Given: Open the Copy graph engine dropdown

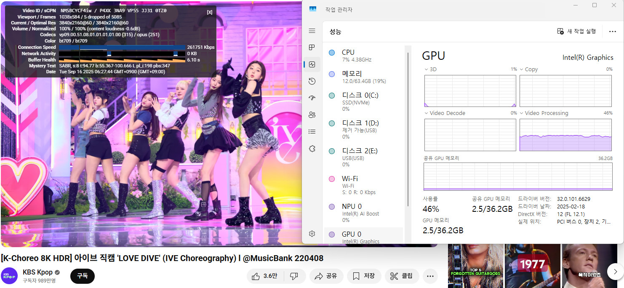Looking at the screenshot, I should 529,69.
